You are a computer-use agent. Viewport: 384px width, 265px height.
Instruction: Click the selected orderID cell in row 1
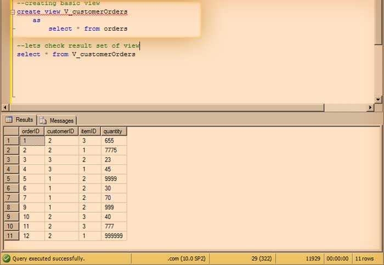tap(32, 141)
